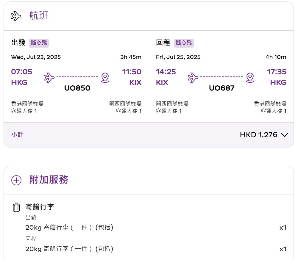
Task: Click 20kg baggage line under 回程
Action: (69, 249)
